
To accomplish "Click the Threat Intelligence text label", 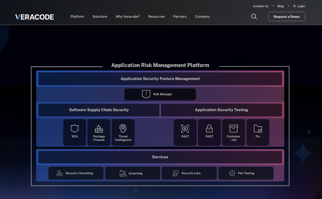I will [x=123, y=138].
